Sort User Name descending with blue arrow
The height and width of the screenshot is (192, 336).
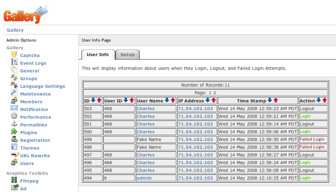pyautogui.click(x=167, y=100)
